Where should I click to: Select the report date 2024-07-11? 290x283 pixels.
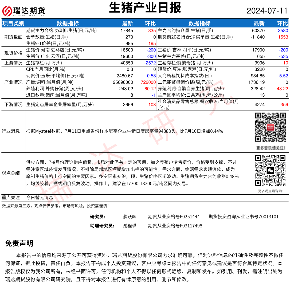[x=267, y=11]
